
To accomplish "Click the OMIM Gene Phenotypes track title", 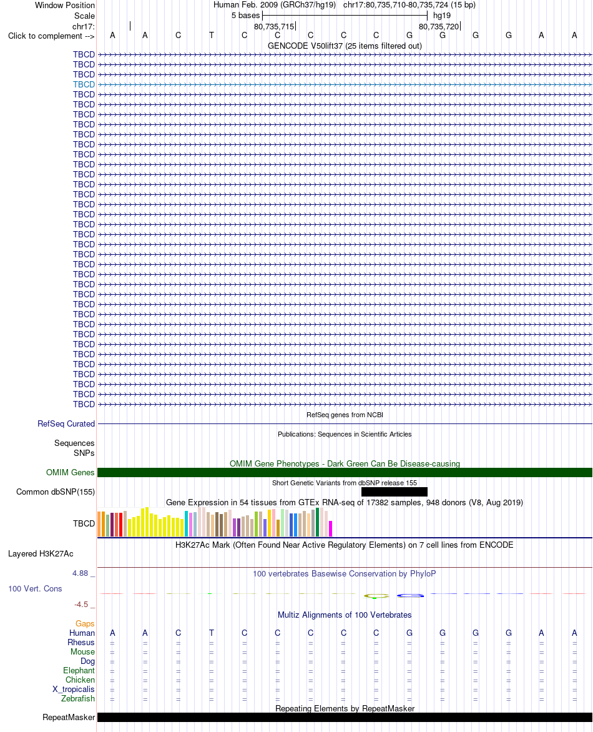I will tap(345, 463).
